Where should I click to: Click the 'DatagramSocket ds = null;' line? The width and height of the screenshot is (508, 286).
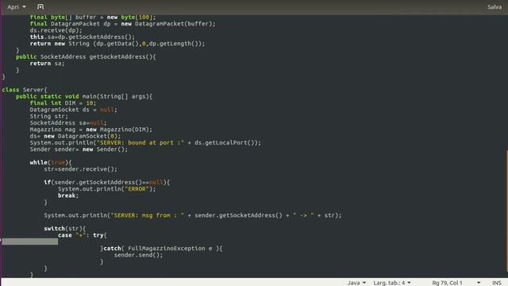[74, 110]
